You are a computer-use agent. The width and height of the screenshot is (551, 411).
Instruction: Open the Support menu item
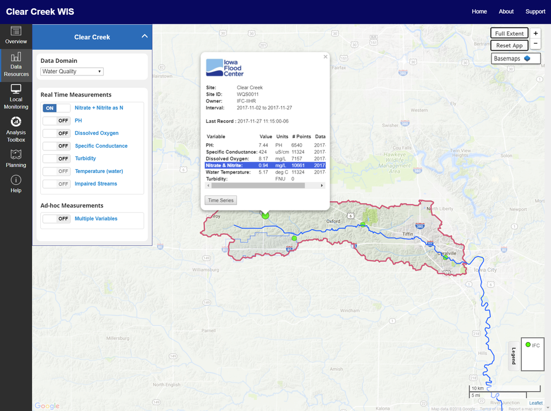tap(535, 12)
